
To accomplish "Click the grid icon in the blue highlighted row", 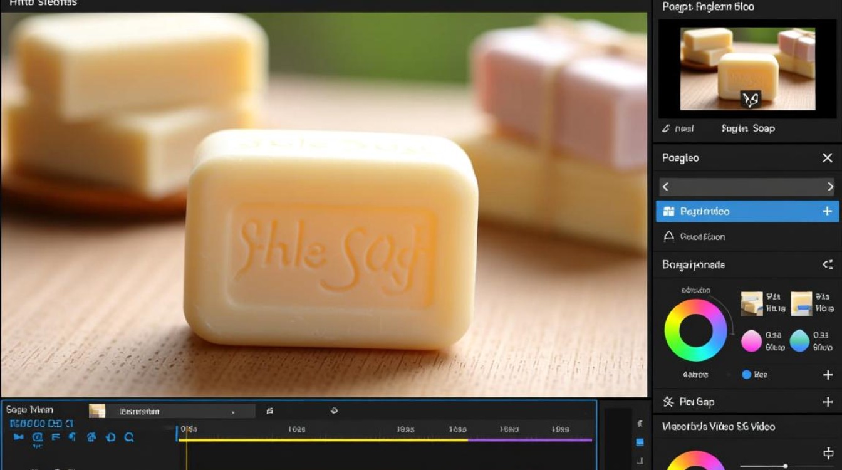I will pos(668,212).
